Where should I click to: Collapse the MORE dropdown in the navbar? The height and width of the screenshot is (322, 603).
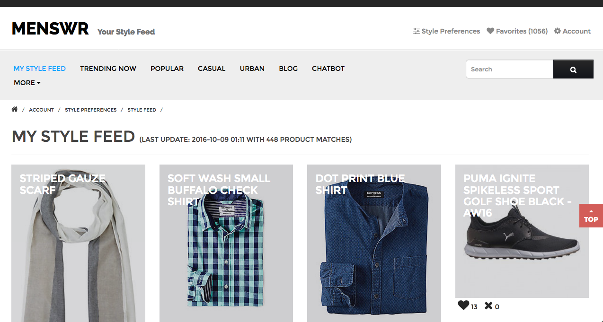[x=27, y=83]
